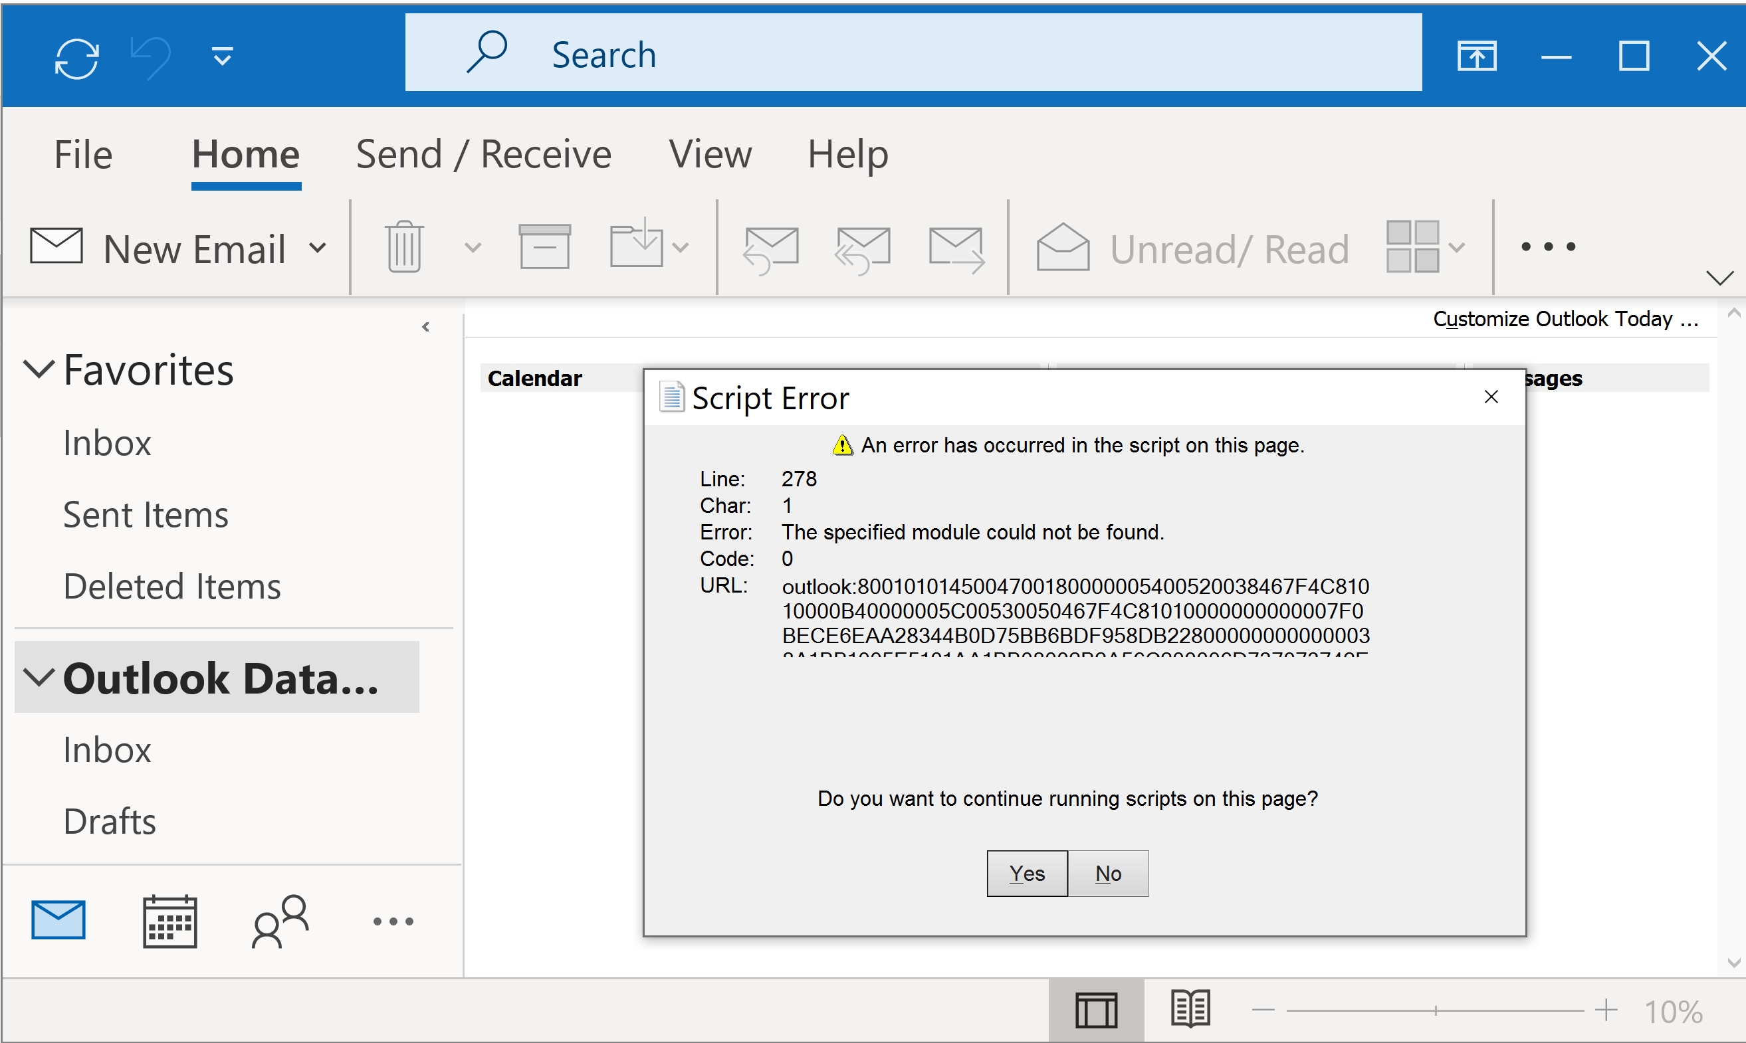Click inside the Search field
1746x1043 pixels.
844,52
